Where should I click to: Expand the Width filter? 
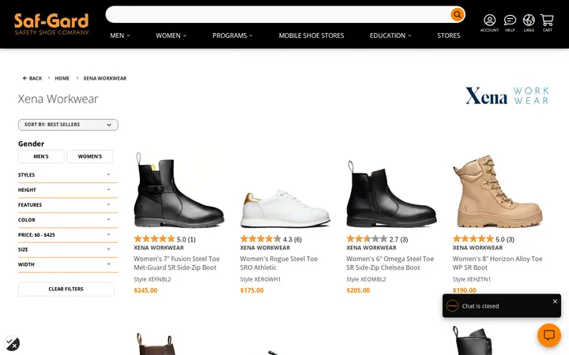(68, 264)
